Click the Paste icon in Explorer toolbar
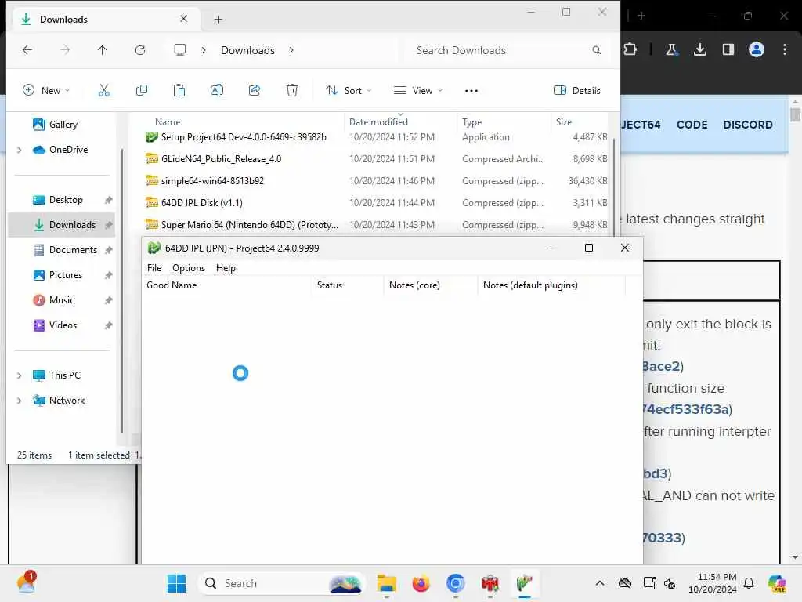 [179, 91]
